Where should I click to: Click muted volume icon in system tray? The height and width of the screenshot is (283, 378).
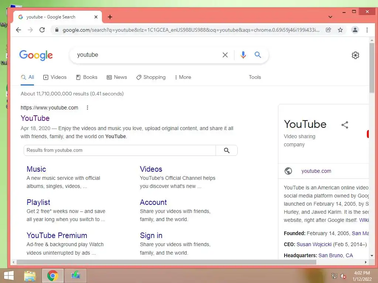click(x=343, y=276)
